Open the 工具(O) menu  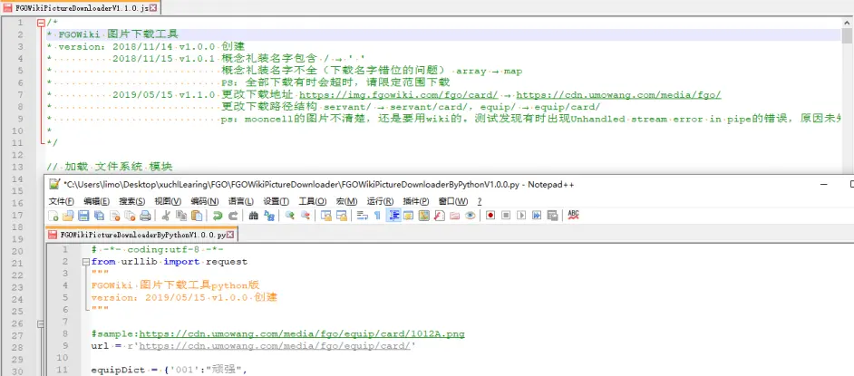click(x=313, y=201)
